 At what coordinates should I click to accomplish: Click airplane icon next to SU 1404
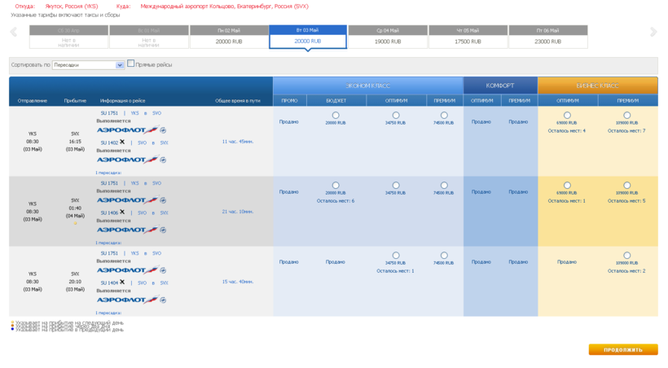[x=122, y=283]
